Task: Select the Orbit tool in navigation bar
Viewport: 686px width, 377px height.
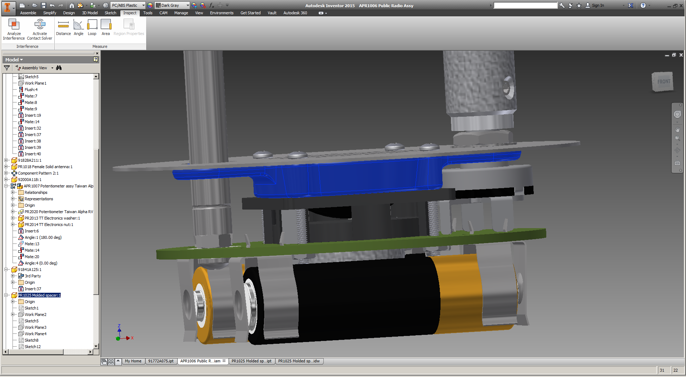Action: [677, 151]
